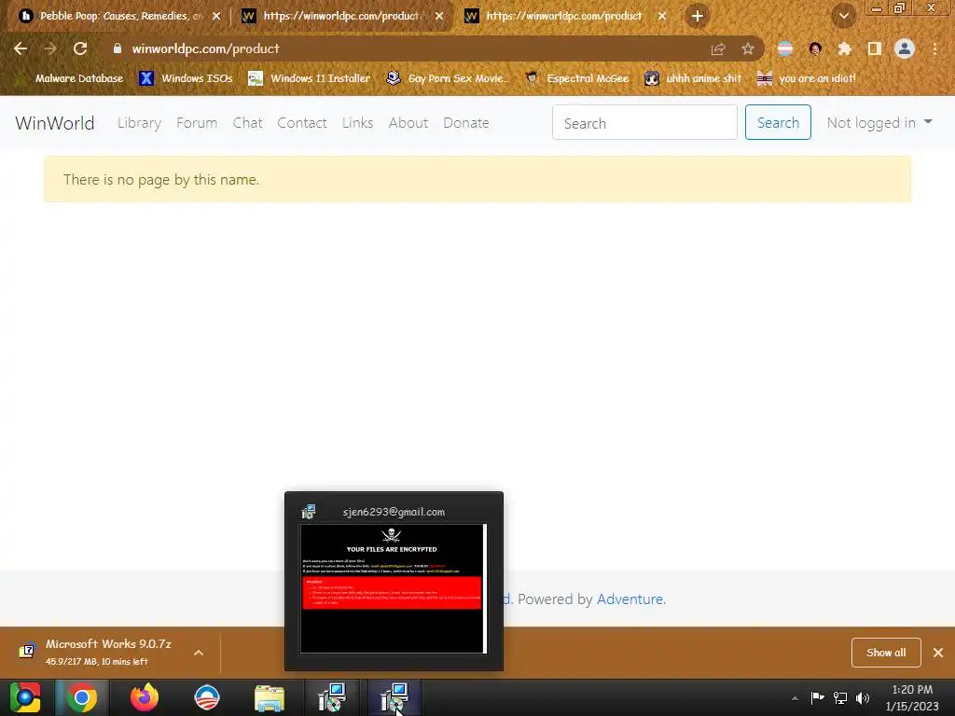Open the Chat nav item
This screenshot has height=716, width=955.
pyautogui.click(x=247, y=123)
